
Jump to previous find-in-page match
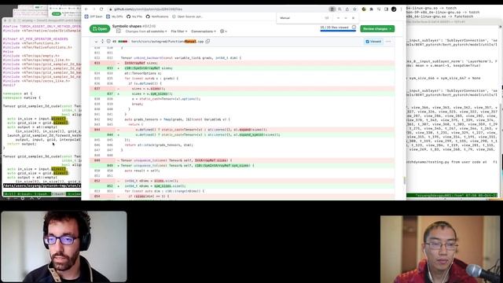click(x=339, y=18)
